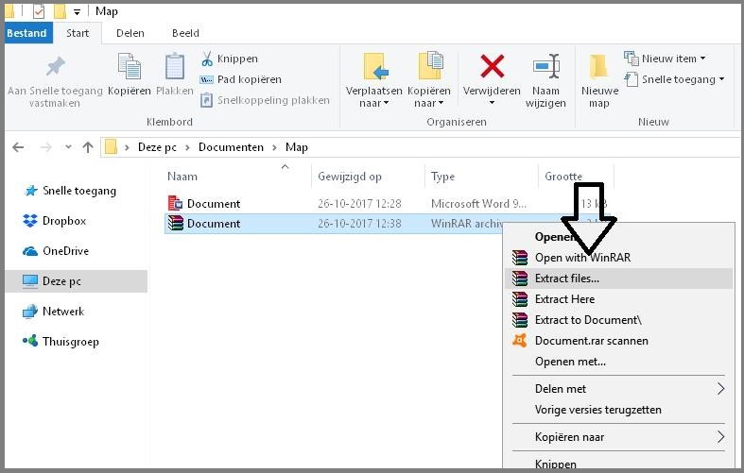Screen dimensions: 744x473
Task: Sort by the Naam column header
Action: tap(182, 177)
